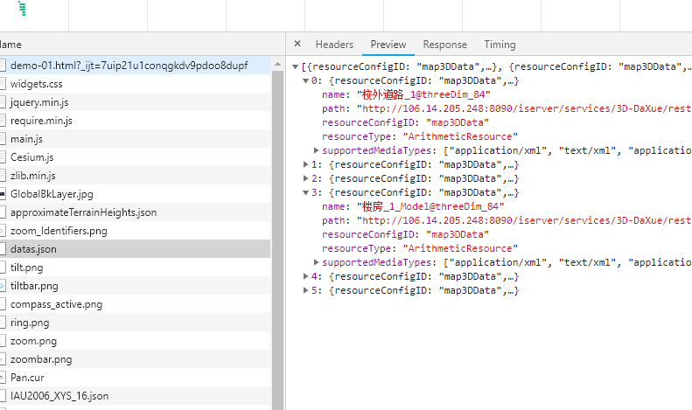Expand JSON item 2
Viewport: 692px width, 410px height.
coord(305,178)
